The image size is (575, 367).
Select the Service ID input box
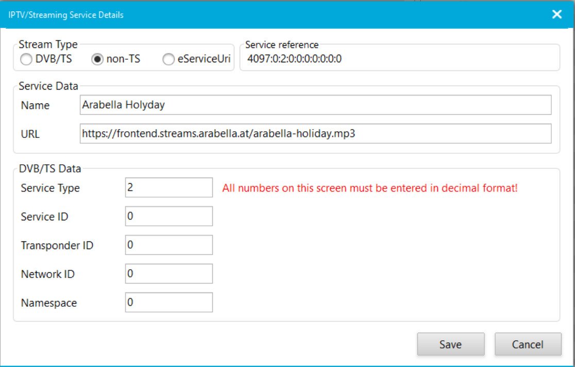coord(168,217)
